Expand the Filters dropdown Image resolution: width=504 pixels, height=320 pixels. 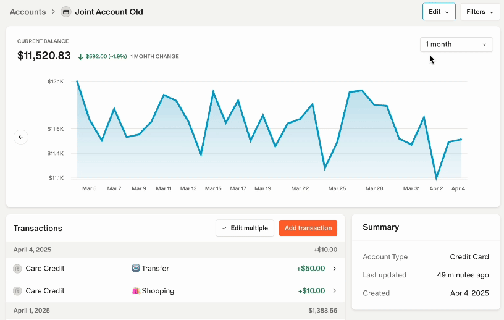click(x=480, y=12)
